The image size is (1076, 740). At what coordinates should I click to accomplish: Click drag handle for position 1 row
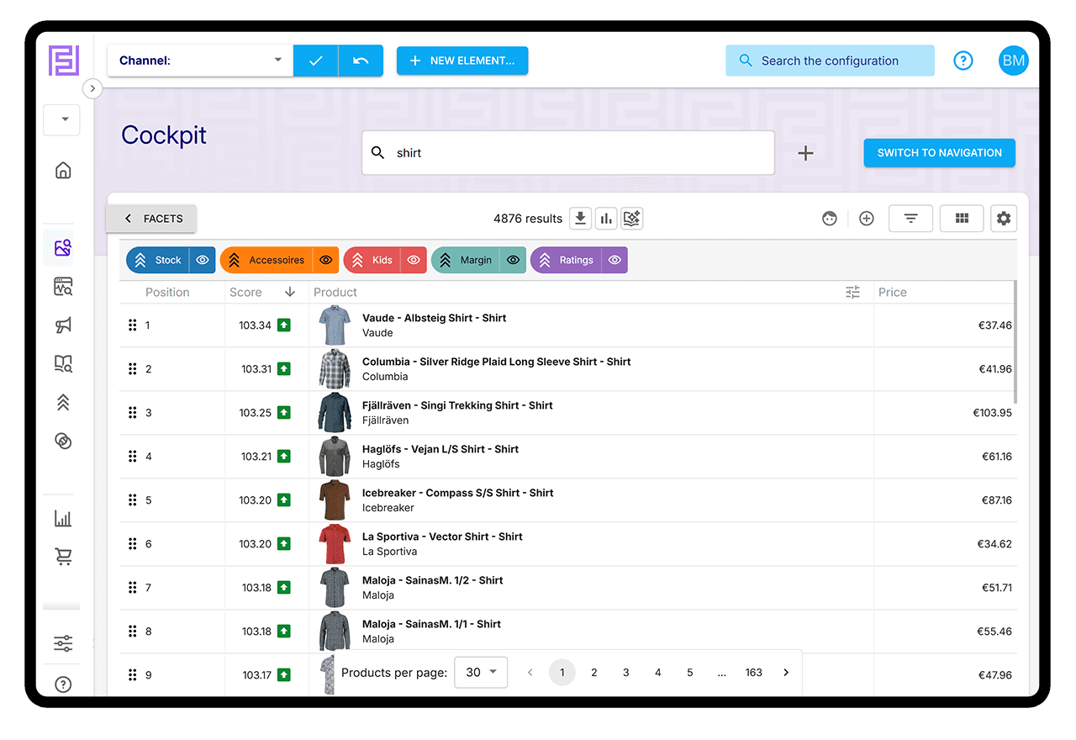(132, 325)
